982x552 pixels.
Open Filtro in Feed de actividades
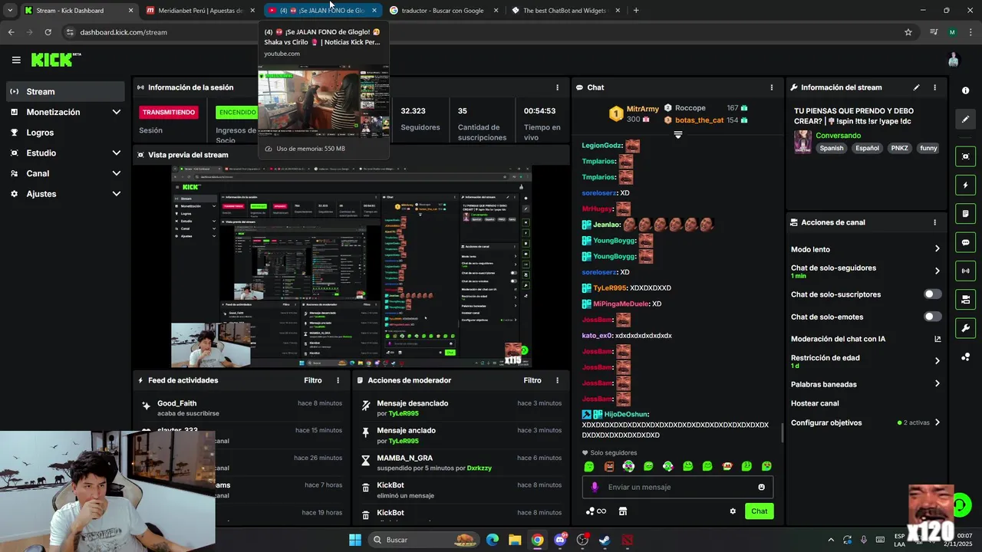(x=313, y=380)
